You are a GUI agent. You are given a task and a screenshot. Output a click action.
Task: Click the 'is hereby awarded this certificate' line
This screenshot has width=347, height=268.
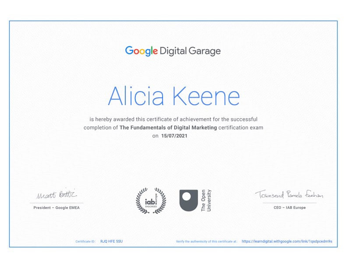[173, 120]
